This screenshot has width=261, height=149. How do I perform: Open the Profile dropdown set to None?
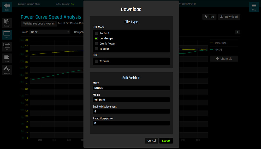coord(50,32)
